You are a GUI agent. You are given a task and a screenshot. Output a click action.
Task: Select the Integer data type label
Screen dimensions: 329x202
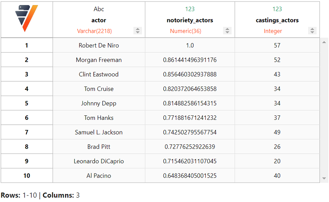[273, 31]
